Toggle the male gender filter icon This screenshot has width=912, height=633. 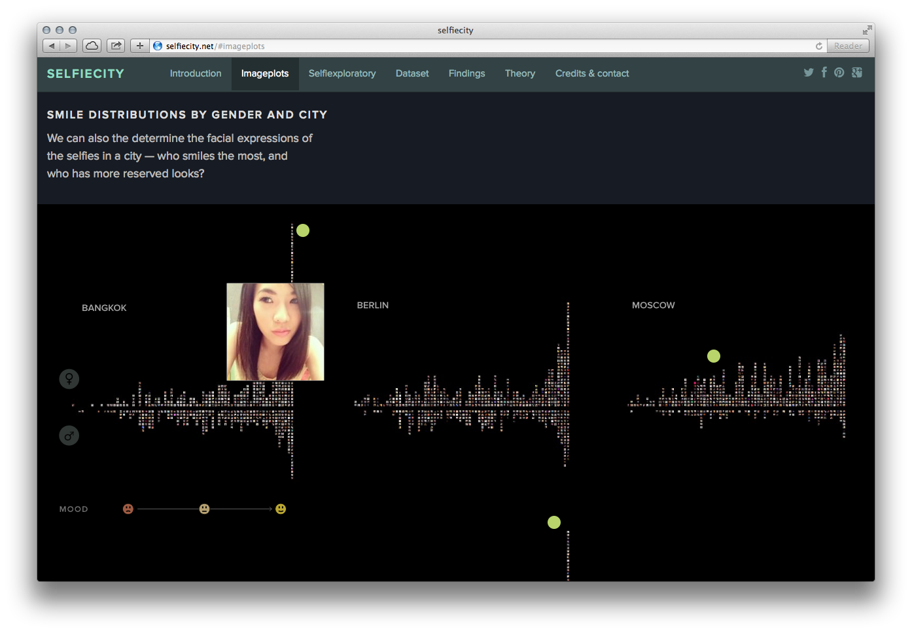point(69,435)
